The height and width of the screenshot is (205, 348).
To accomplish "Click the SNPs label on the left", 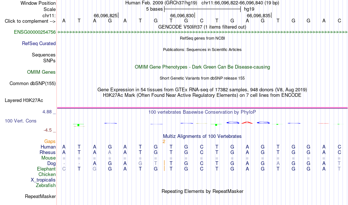I will [49, 61].
